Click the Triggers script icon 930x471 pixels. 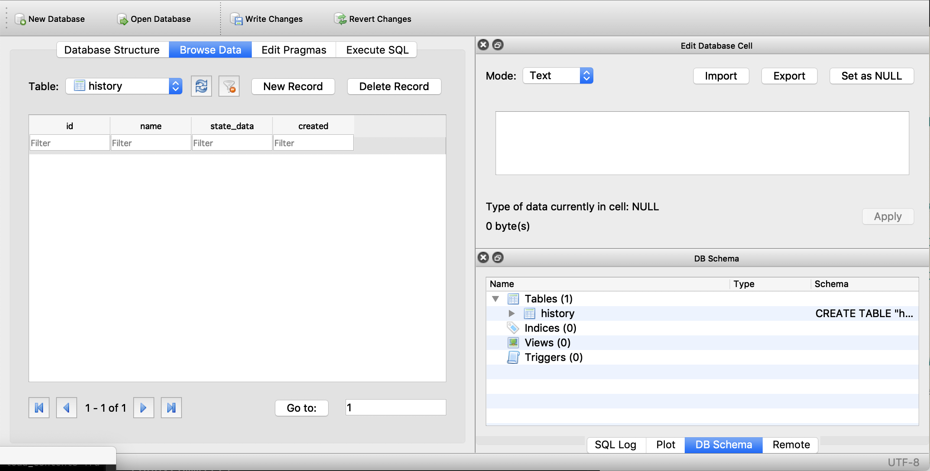pos(513,357)
